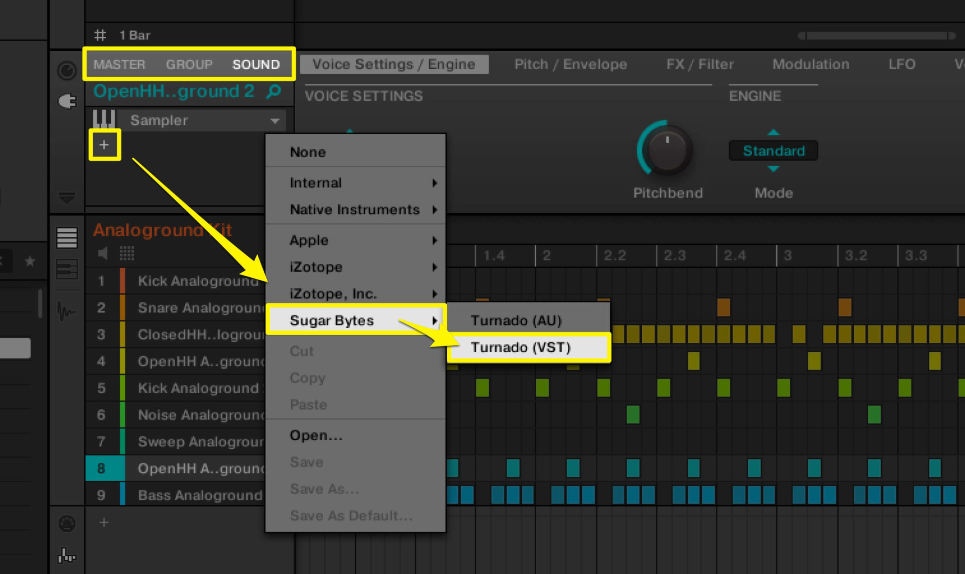Choose Turnado (AU) plug-in
This screenshot has height=574, width=965.
click(x=529, y=320)
